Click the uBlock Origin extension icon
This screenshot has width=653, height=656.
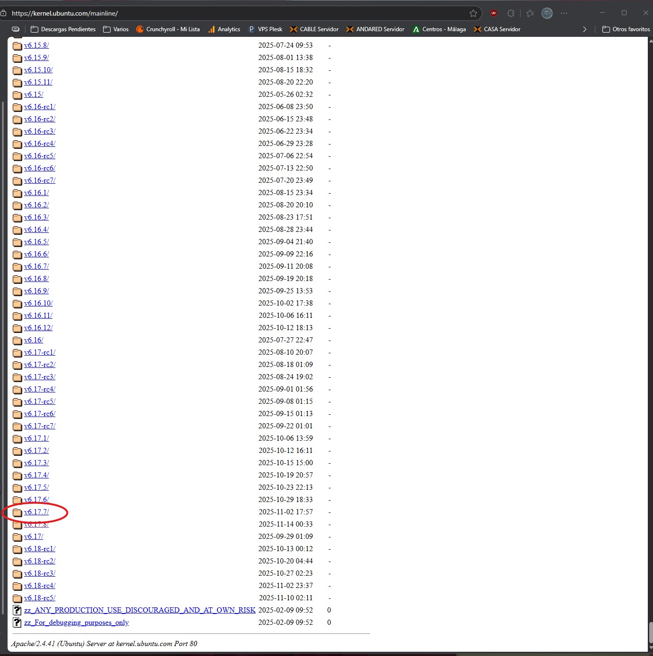click(x=494, y=13)
